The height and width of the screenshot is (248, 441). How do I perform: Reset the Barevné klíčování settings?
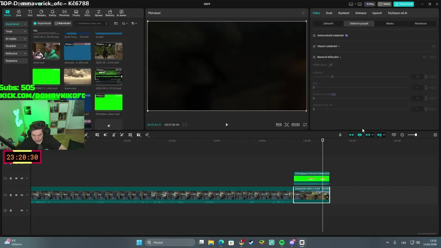click(x=424, y=57)
